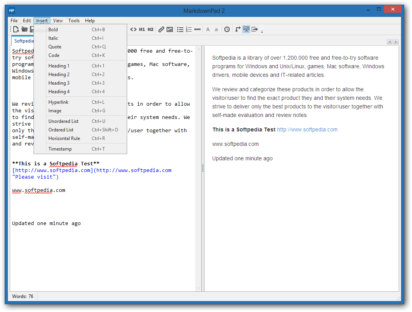This screenshot has width=412, height=312.
Task: Click the editor scrollbar down arrow
Action: point(199,288)
